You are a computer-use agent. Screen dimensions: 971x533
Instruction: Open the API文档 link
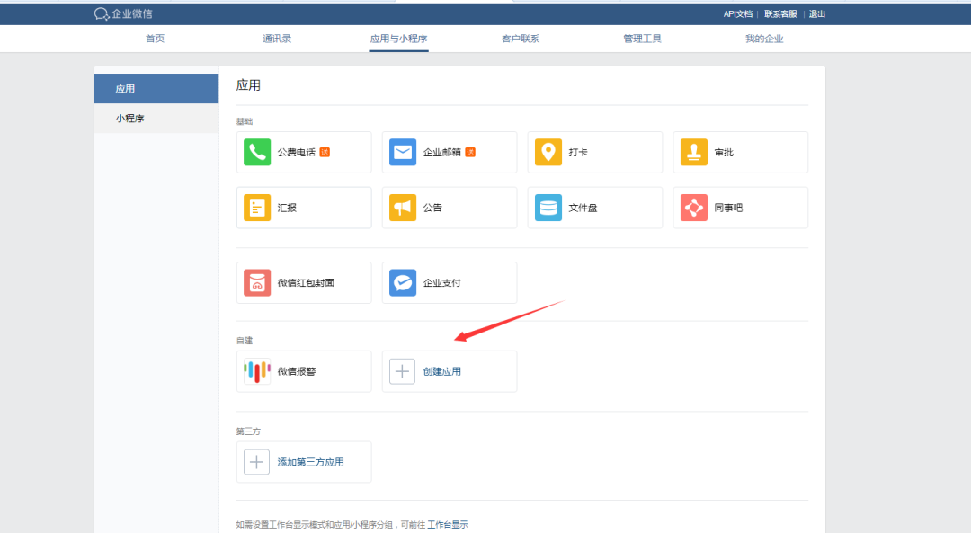pyautogui.click(x=737, y=13)
